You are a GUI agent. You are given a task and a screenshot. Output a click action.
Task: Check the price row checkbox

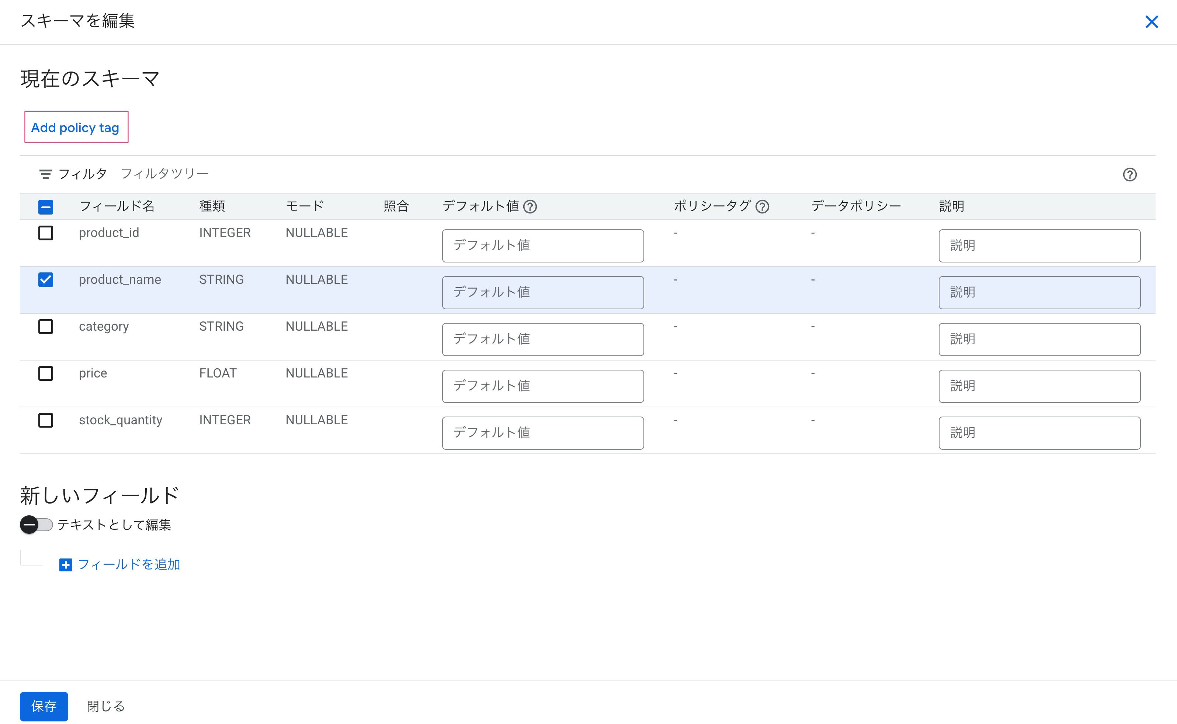(x=45, y=373)
